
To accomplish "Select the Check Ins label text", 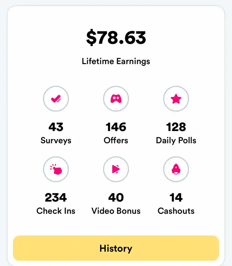I will (56, 211).
